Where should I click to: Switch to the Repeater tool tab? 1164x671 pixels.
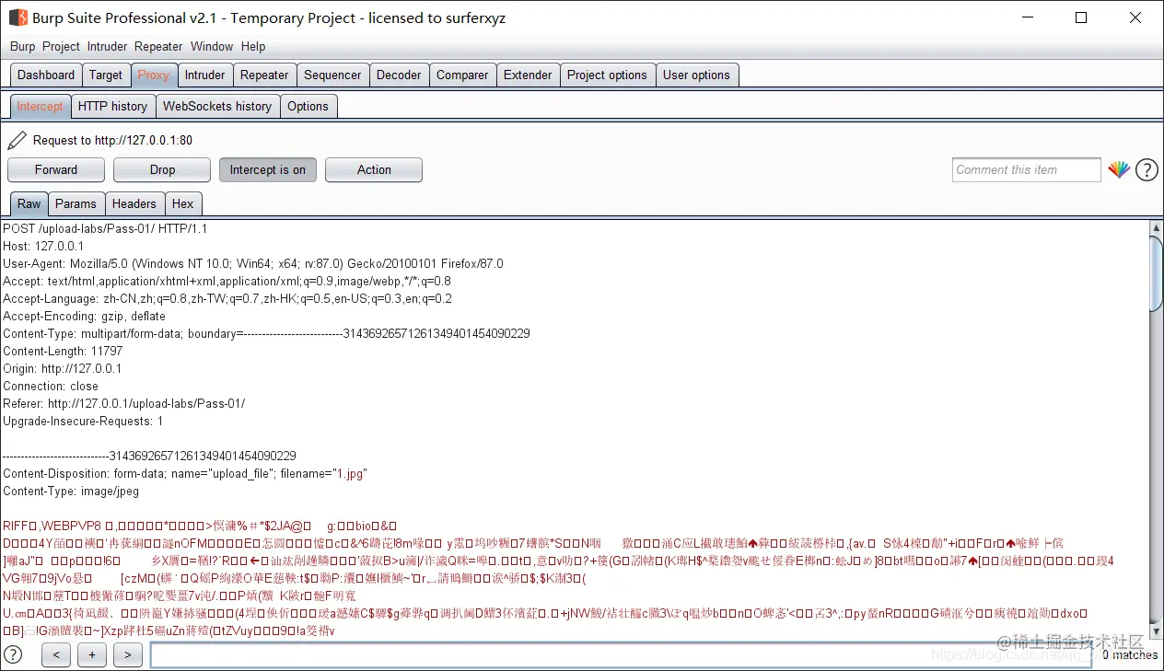tap(264, 75)
